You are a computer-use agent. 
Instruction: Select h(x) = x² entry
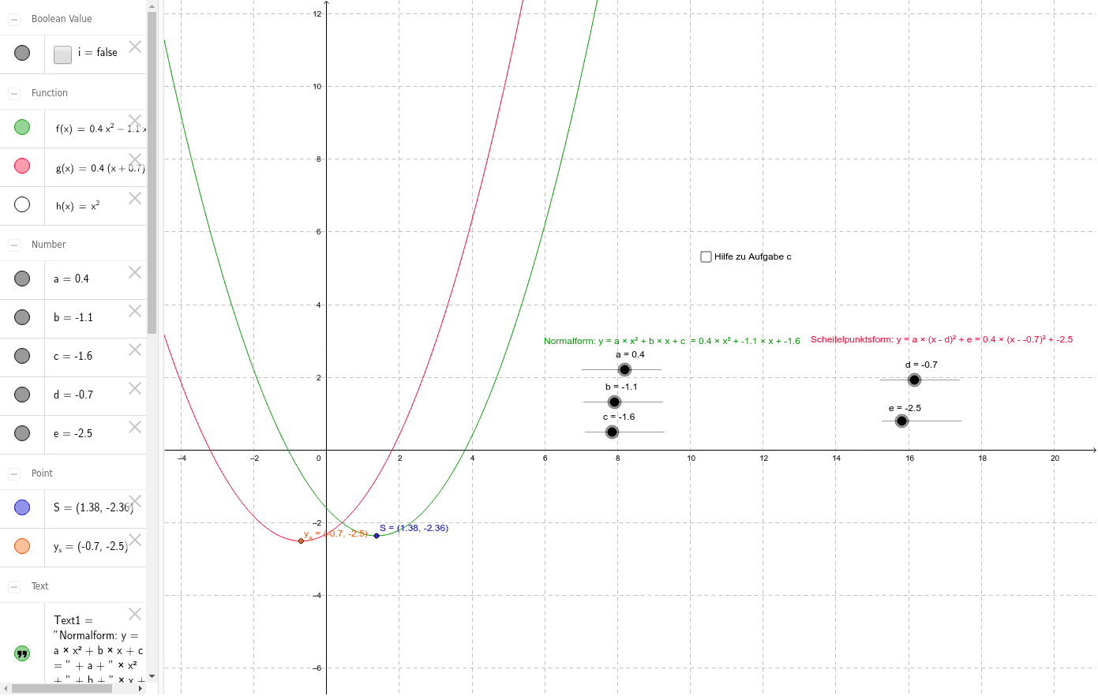(77, 206)
